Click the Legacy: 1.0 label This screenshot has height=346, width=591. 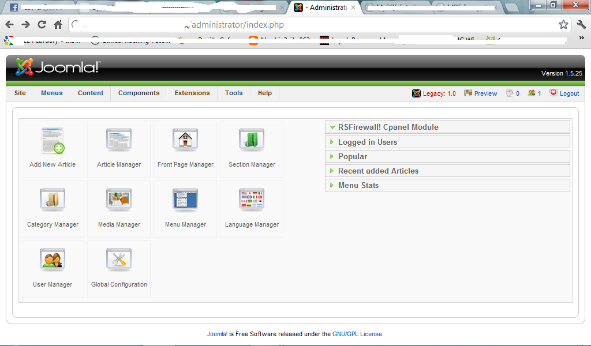pos(439,94)
